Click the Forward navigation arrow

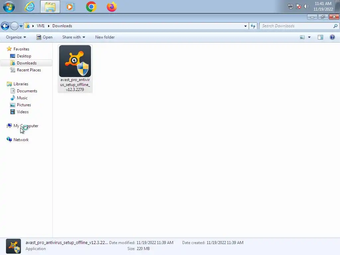(14, 26)
